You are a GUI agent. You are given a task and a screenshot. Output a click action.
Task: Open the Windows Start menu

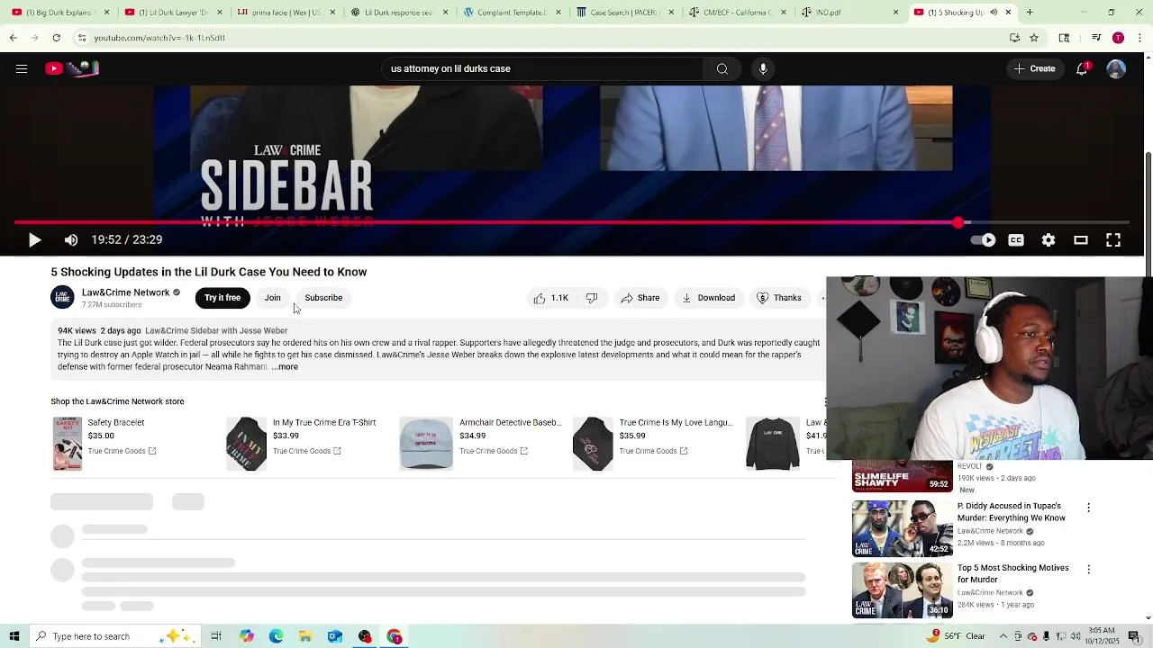pos(14,636)
